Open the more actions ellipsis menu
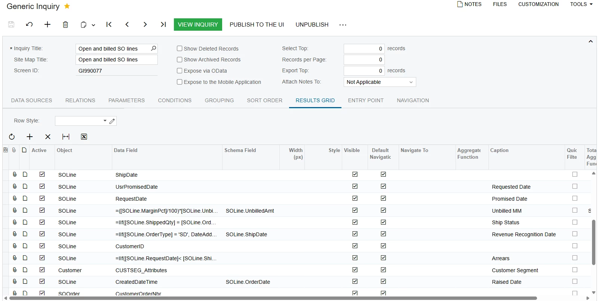Image resolution: width=598 pixels, height=301 pixels. 343,25
